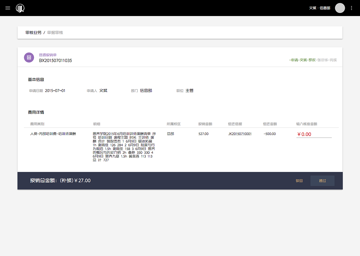The image size is (360, 256).
Task: Click 文斌 step in approval flow
Action: click(303, 60)
